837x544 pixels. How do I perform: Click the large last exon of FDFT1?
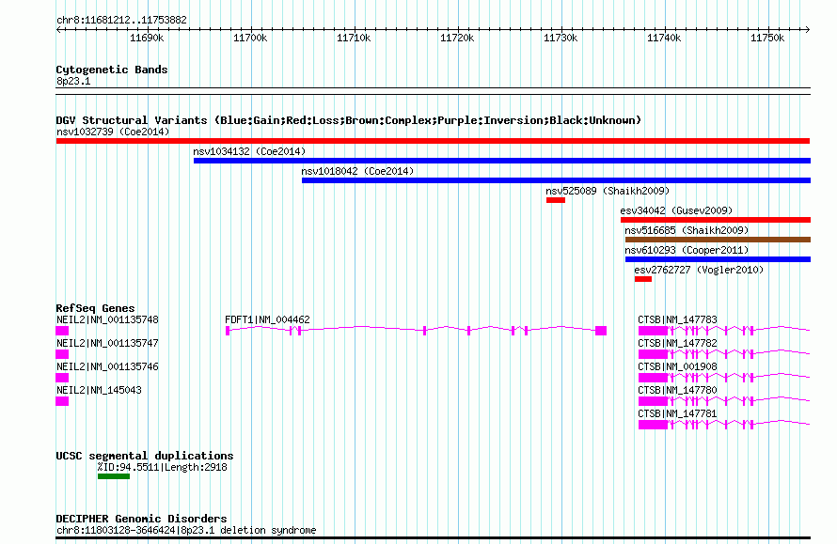(x=601, y=331)
